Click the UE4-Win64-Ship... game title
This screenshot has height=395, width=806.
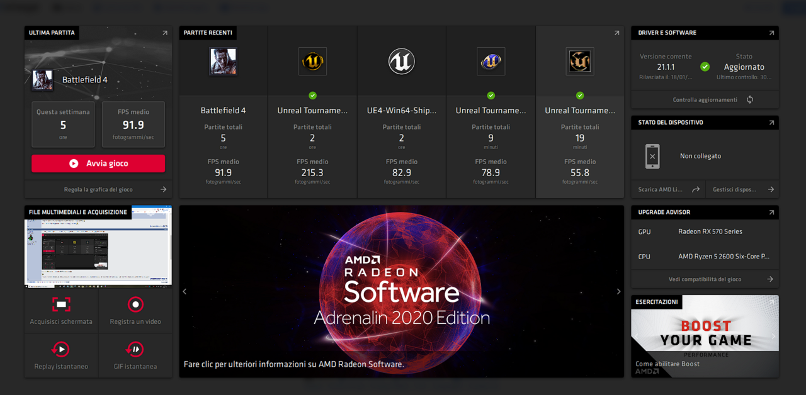pos(402,111)
